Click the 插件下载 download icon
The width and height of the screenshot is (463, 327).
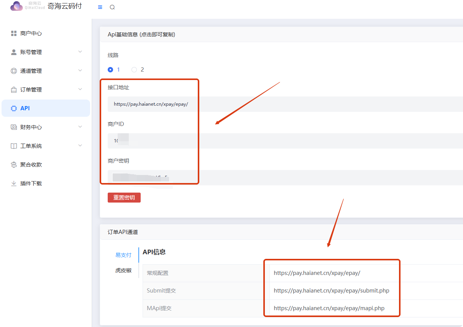coord(14,183)
